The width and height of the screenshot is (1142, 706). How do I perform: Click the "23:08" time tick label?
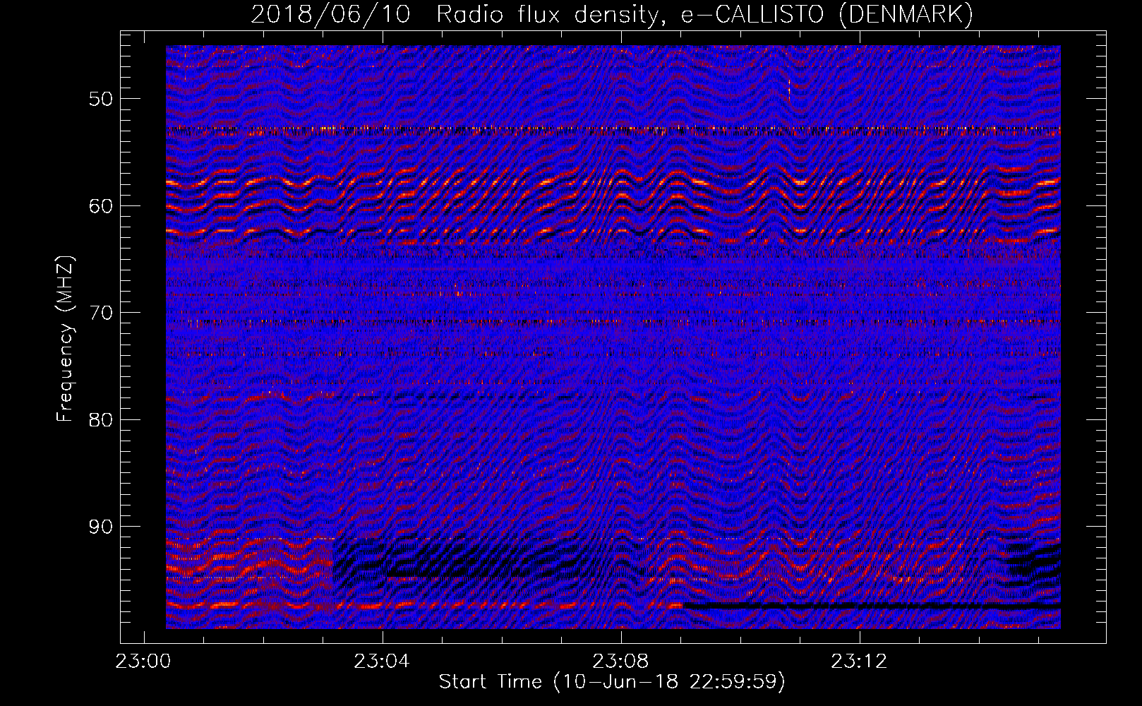pyautogui.click(x=621, y=662)
